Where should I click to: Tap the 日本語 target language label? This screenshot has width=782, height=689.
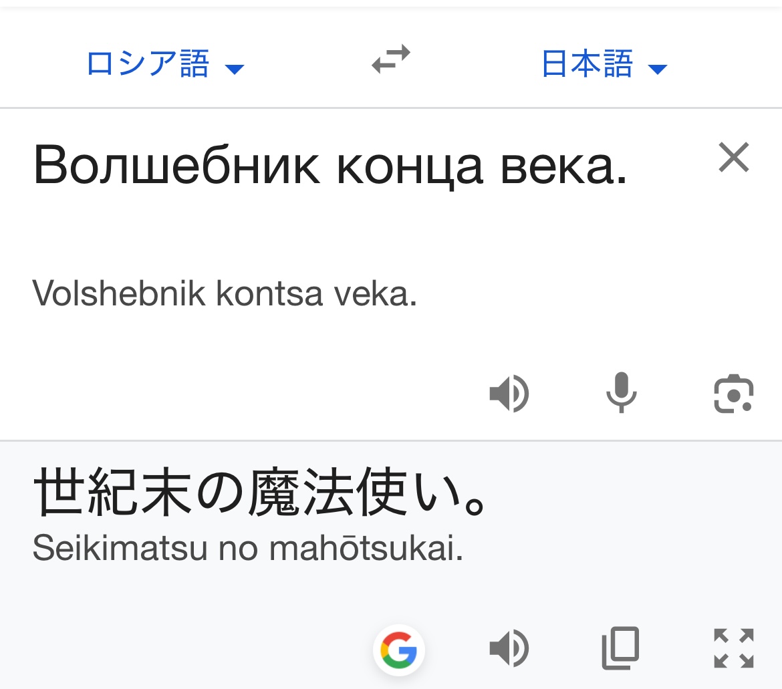click(x=587, y=65)
